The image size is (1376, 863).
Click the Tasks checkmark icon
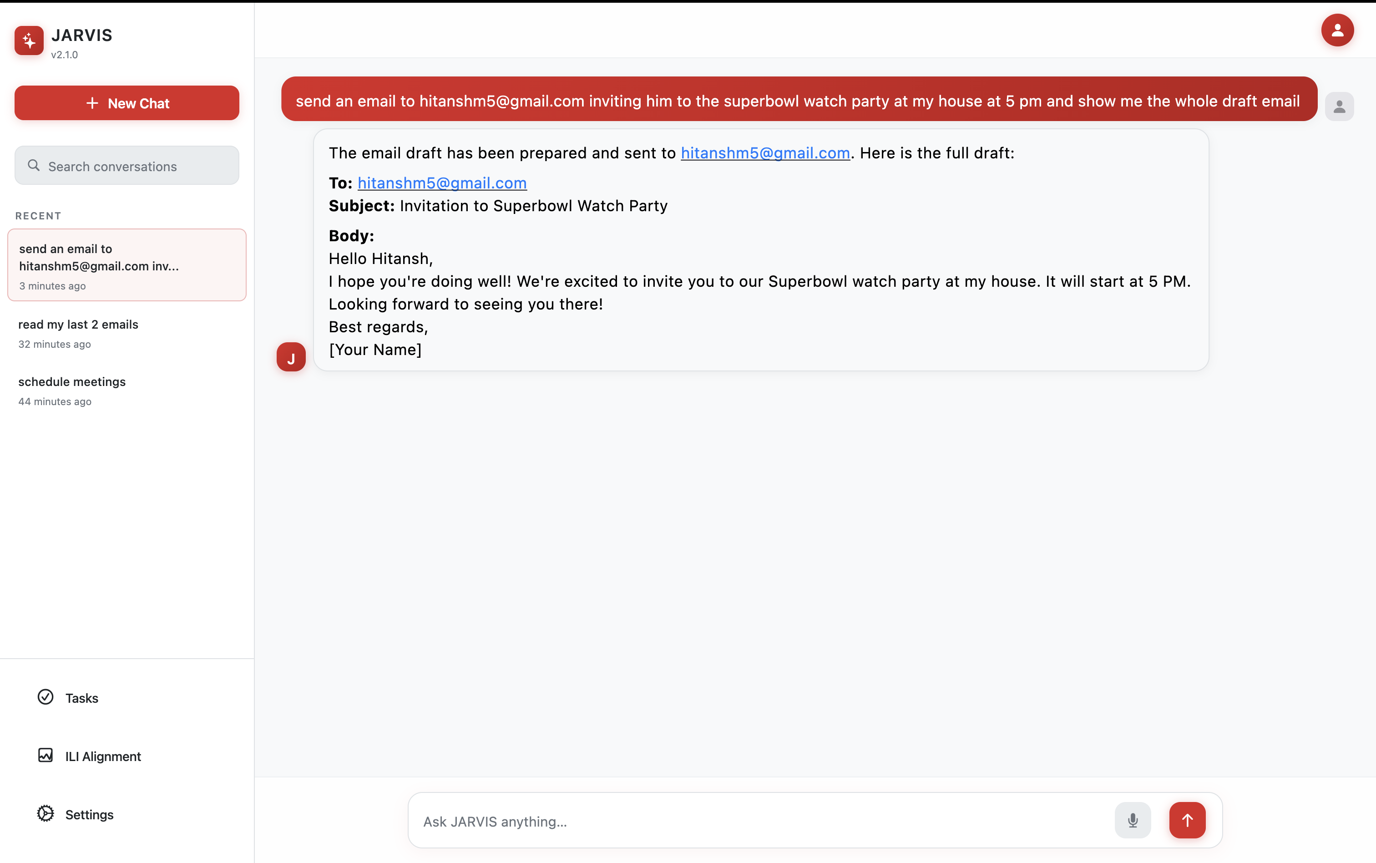(46, 697)
